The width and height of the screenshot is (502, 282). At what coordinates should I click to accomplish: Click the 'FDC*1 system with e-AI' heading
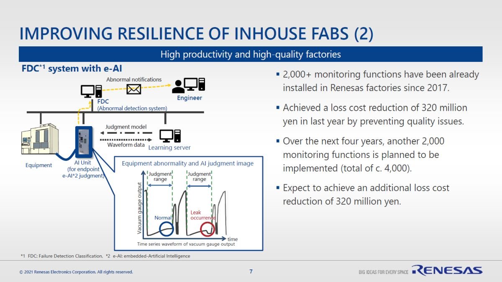coord(72,69)
